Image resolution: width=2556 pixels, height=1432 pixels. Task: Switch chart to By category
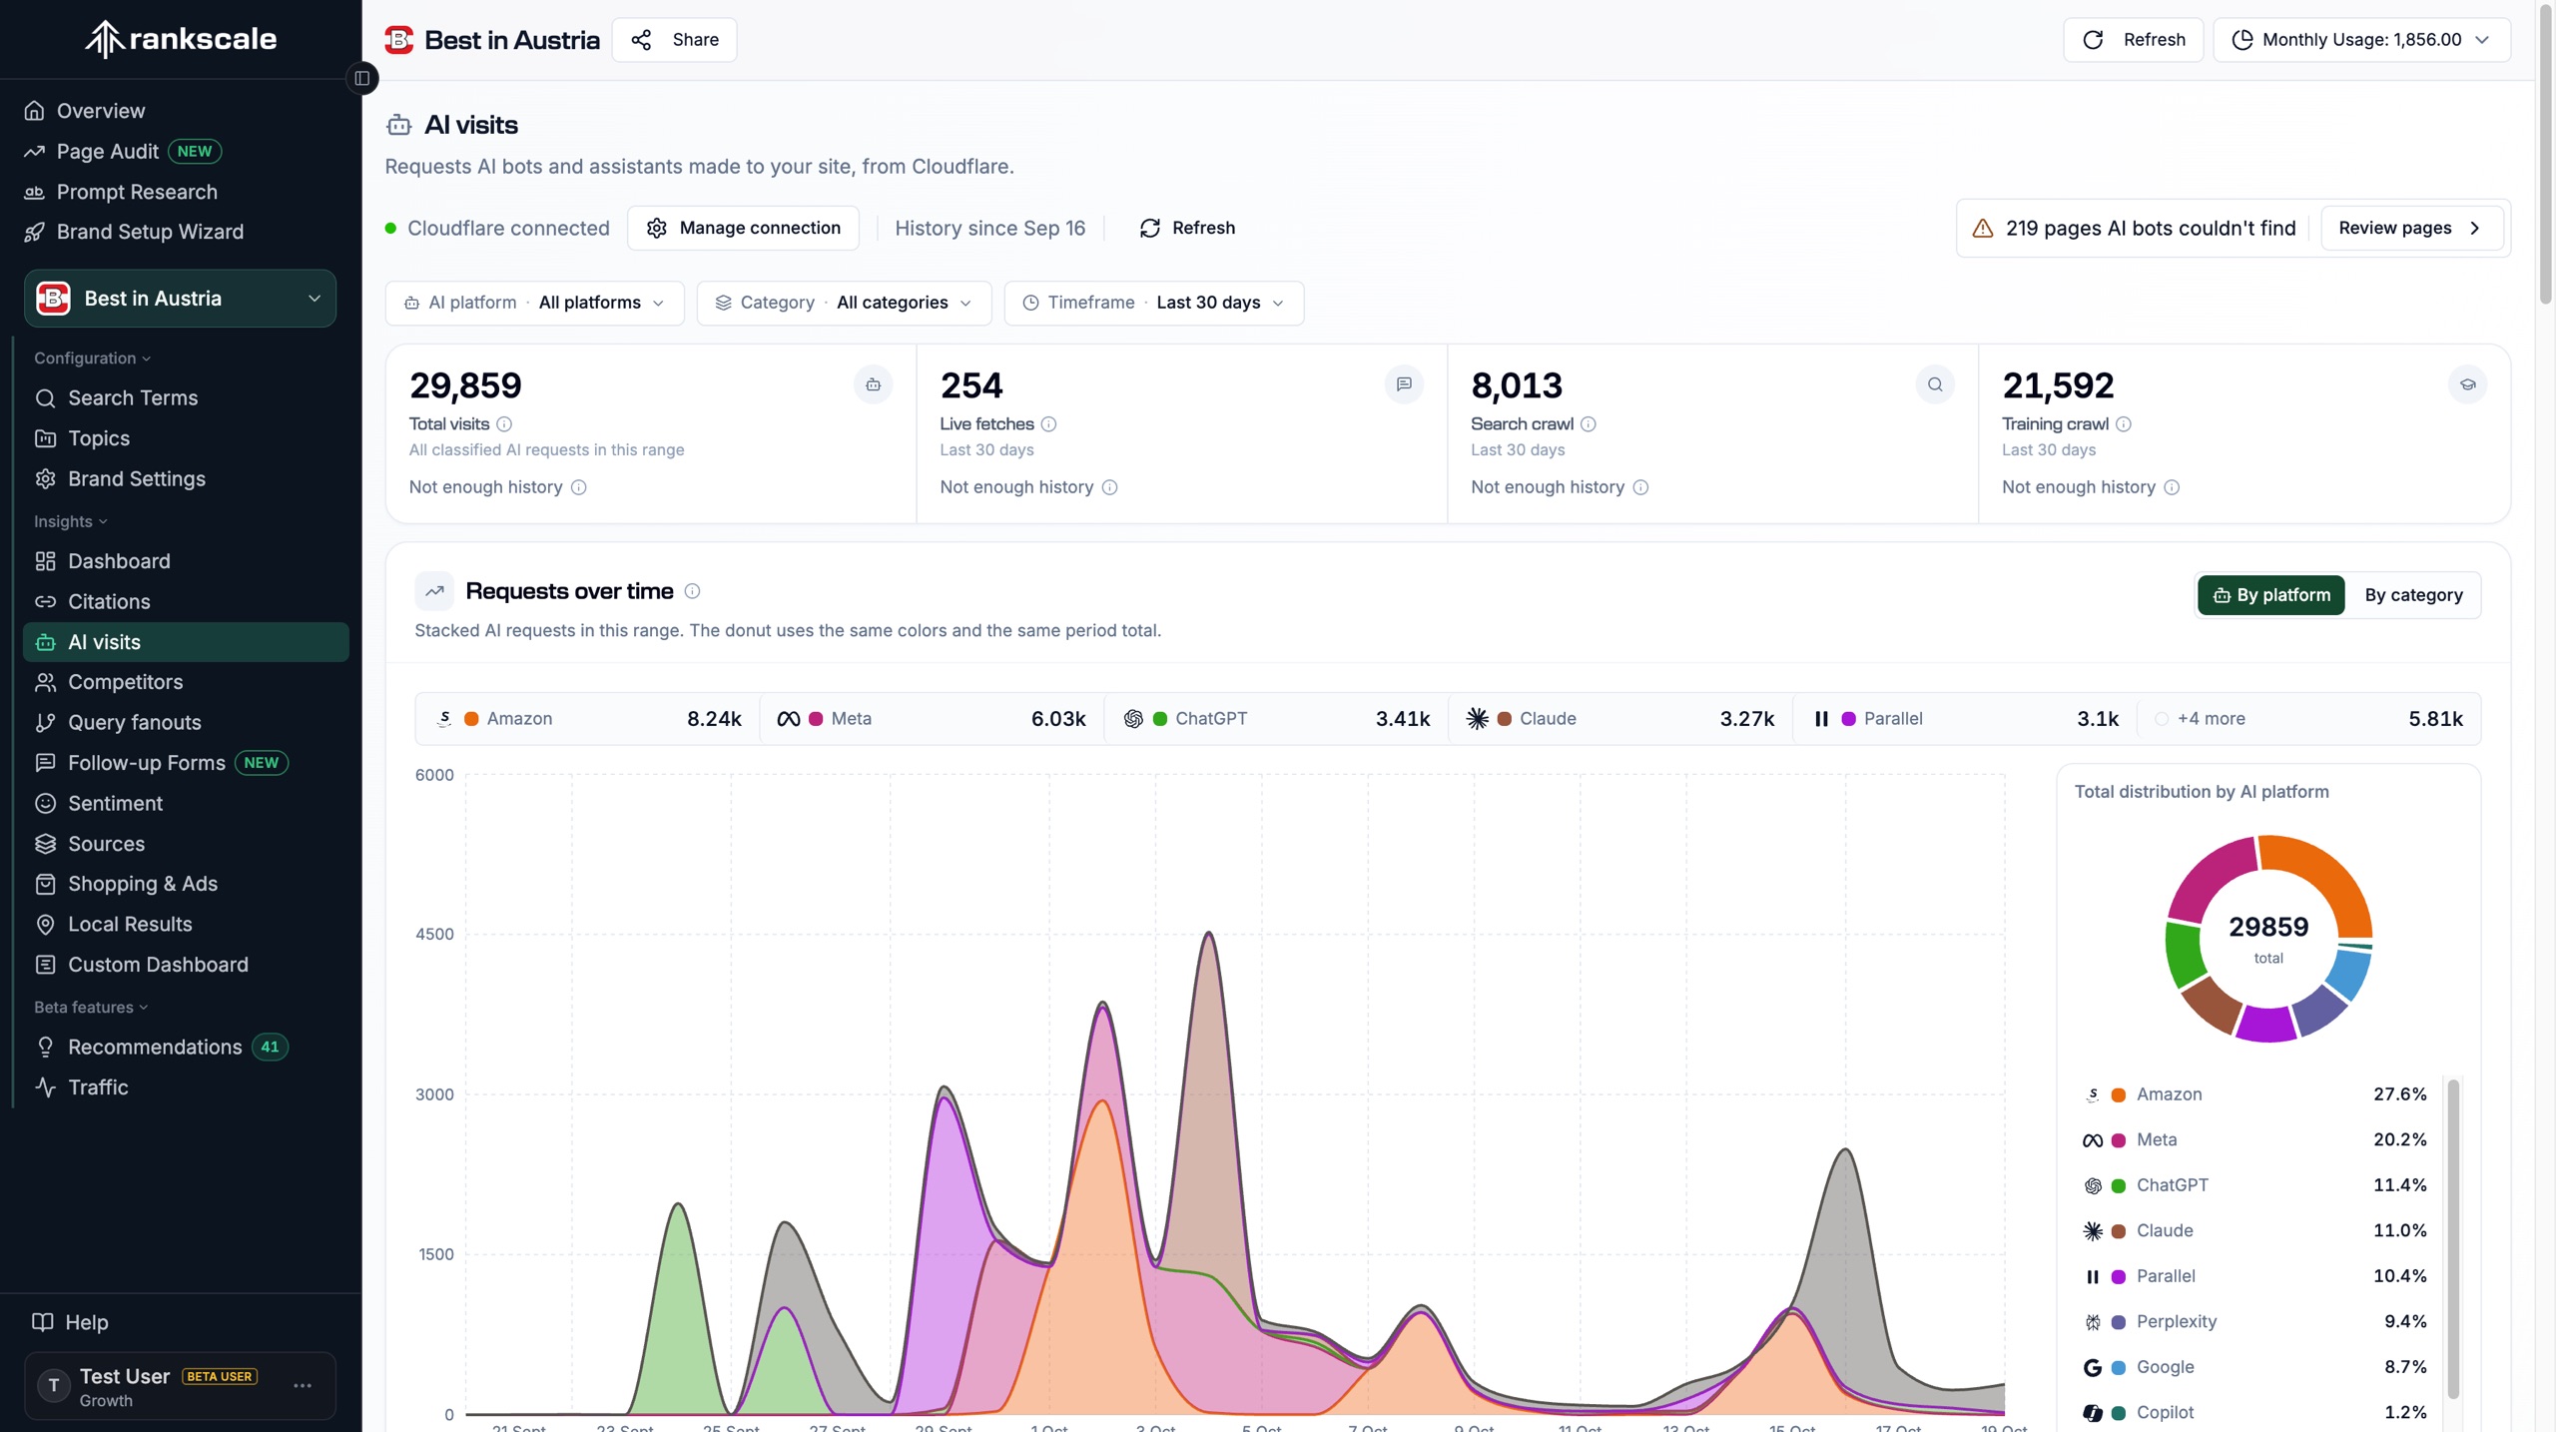click(2413, 595)
